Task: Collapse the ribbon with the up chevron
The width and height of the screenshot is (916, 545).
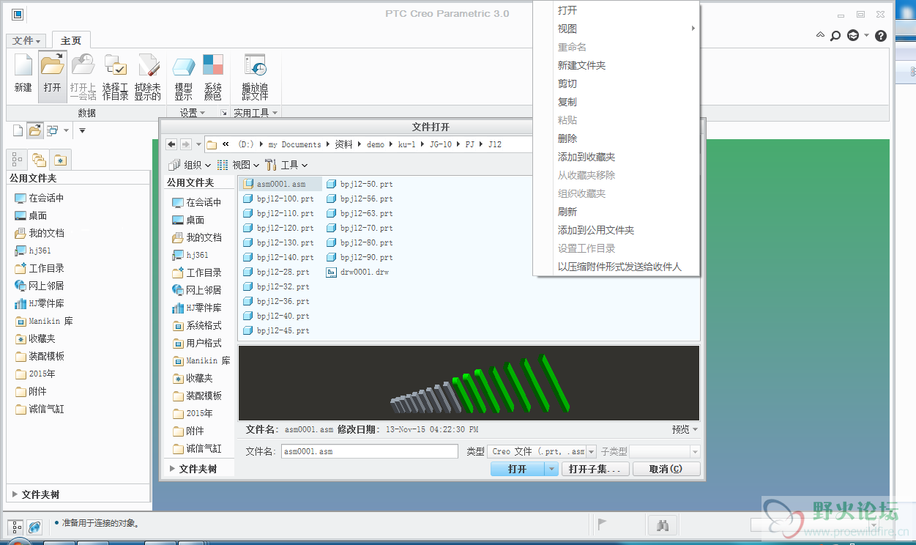Action: point(821,35)
